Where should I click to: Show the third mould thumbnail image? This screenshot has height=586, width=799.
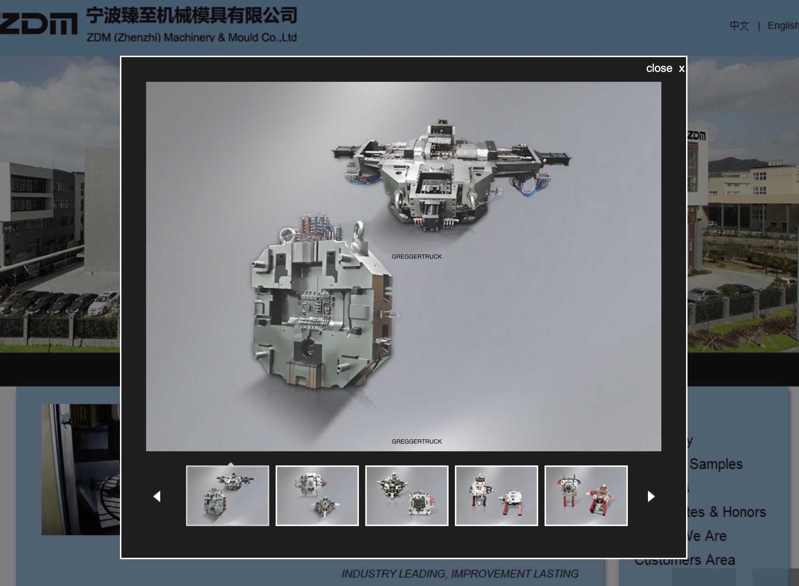pyautogui.click(x=407, y=495)
